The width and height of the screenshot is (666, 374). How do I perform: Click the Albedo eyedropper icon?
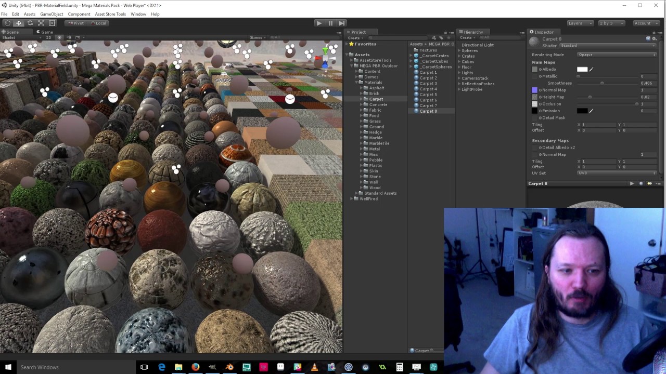(x=591, y=69)
